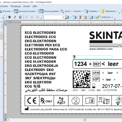Select the GTIN symbol box
Viewport: 122px width, 122px height.
[96, 73]
